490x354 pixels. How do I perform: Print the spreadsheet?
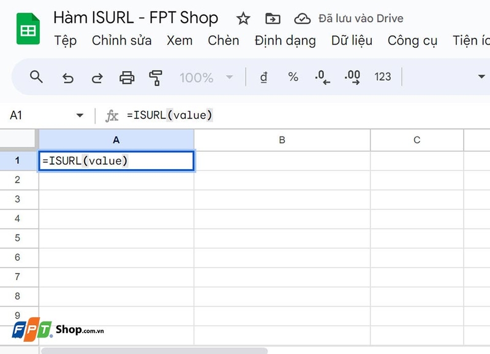coord(127,78)
